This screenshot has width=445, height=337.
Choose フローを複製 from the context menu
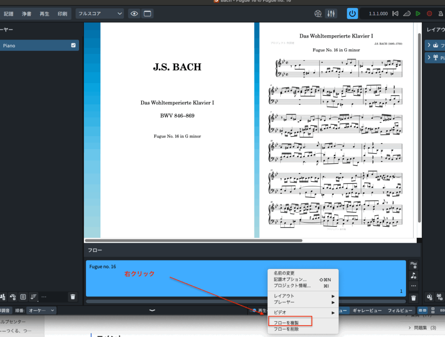(290, 322)
